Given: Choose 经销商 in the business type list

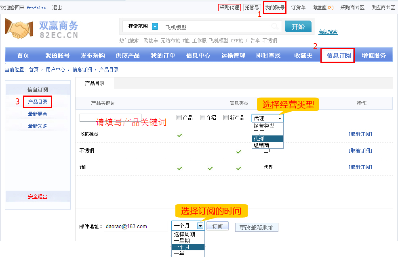Looking at the screenshot, I should pyautogui.click(x=261, y=145).
